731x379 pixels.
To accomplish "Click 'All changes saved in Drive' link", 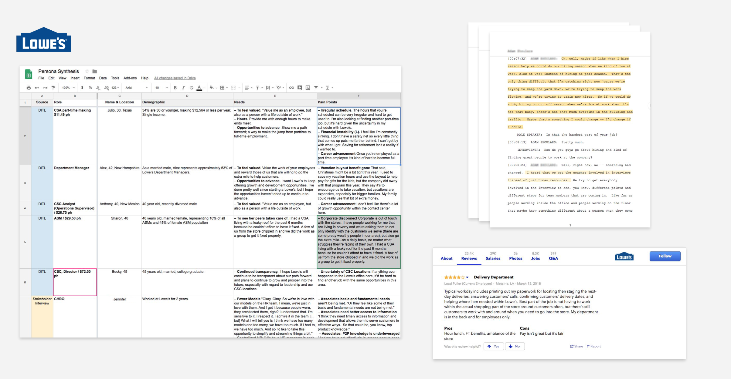I will 175,78.
